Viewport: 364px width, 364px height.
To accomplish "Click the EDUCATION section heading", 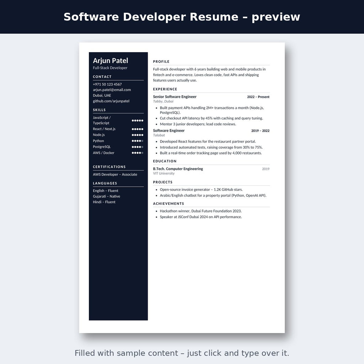I will (165, 161).
